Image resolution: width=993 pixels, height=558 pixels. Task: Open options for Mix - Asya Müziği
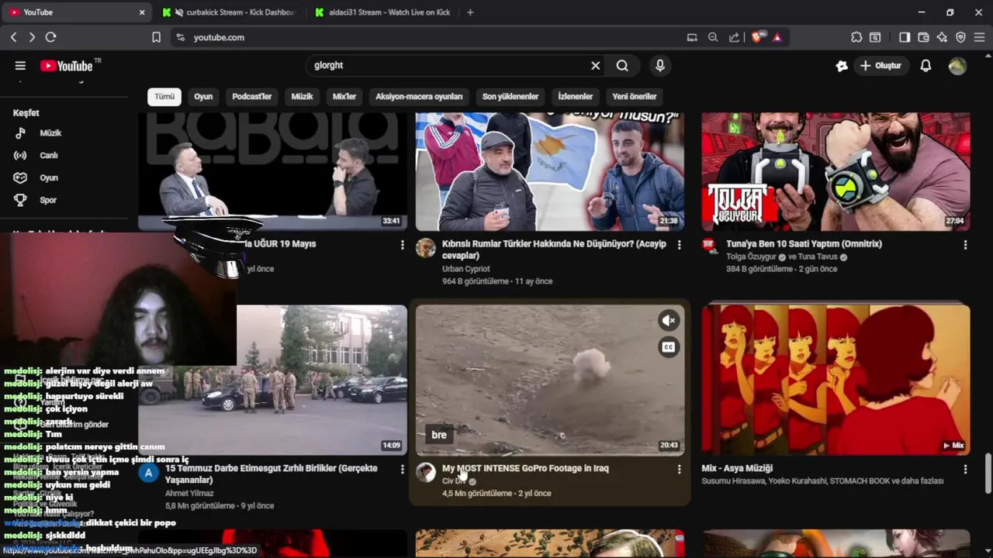point(965,470)
